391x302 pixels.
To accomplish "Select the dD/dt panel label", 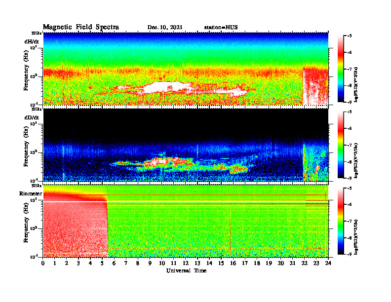I will (32, 117).
